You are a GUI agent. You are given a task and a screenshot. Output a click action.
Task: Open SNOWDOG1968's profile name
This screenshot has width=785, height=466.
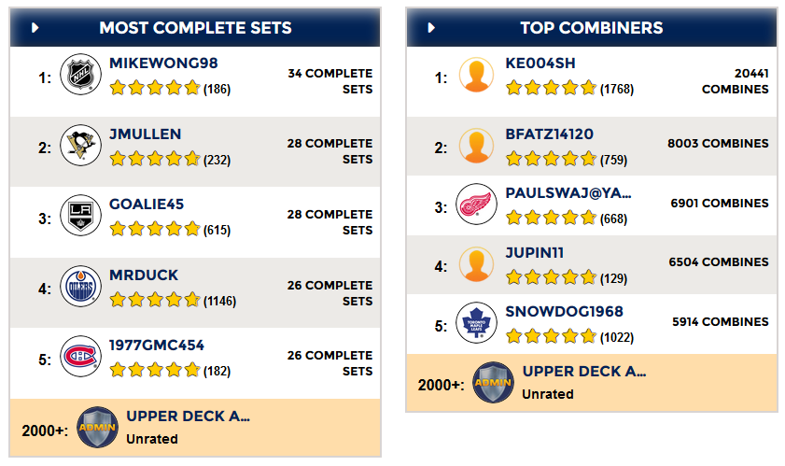click(564, 312)
